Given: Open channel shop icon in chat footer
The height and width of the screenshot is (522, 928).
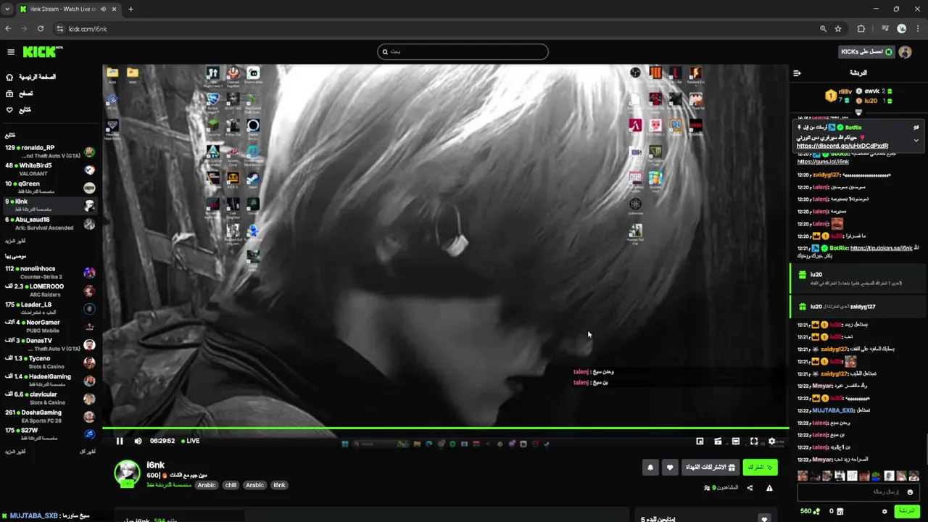Looking at the screenshot, I should [x=840, y=511].
